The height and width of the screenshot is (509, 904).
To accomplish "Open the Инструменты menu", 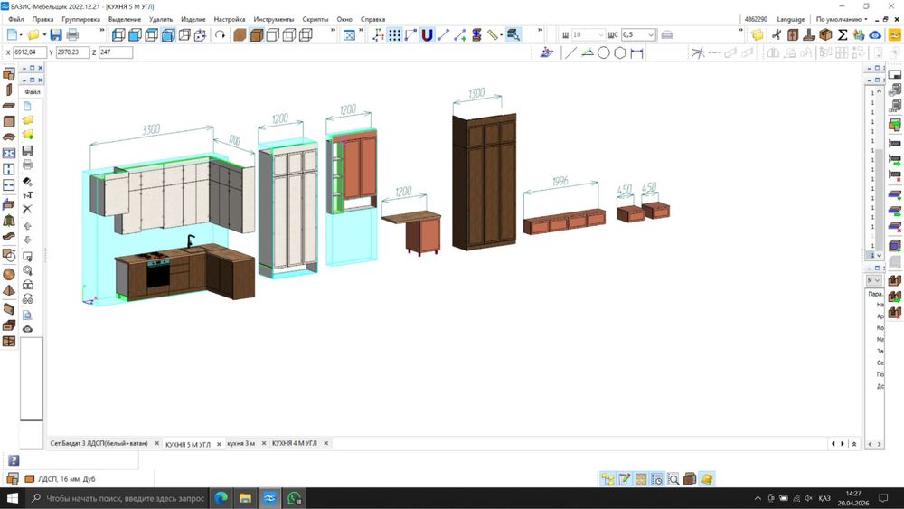I will [273, 19].
